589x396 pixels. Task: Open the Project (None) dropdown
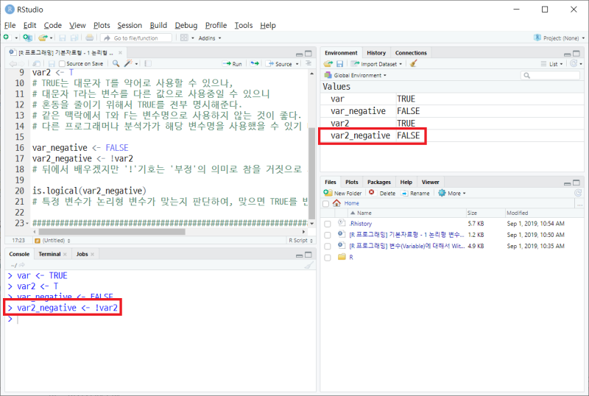pyautogui.click(x=560, y=38)
